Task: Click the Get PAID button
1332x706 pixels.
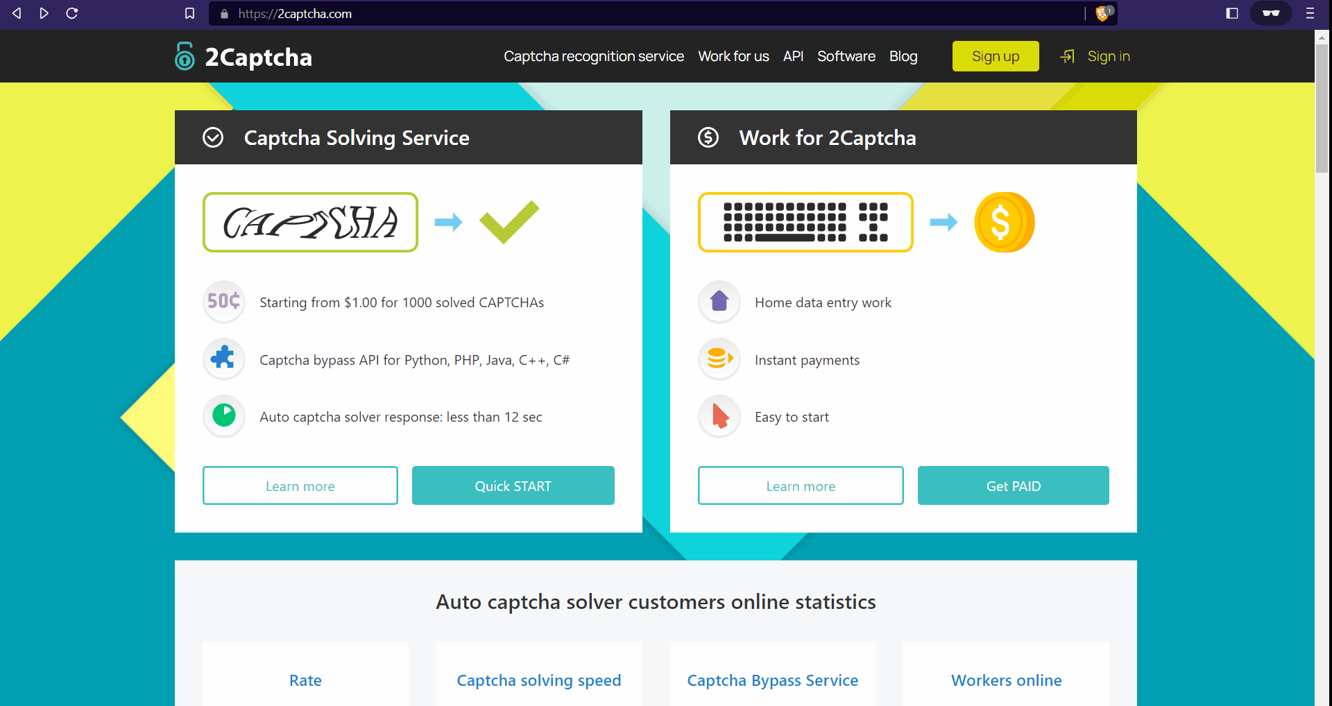Action: click(1014, 485)
